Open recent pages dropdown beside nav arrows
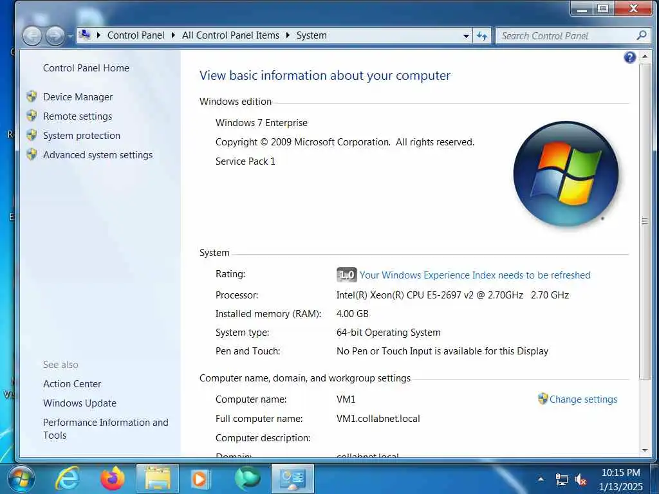Viewport: 659px width, 494px height. (70, 36)
